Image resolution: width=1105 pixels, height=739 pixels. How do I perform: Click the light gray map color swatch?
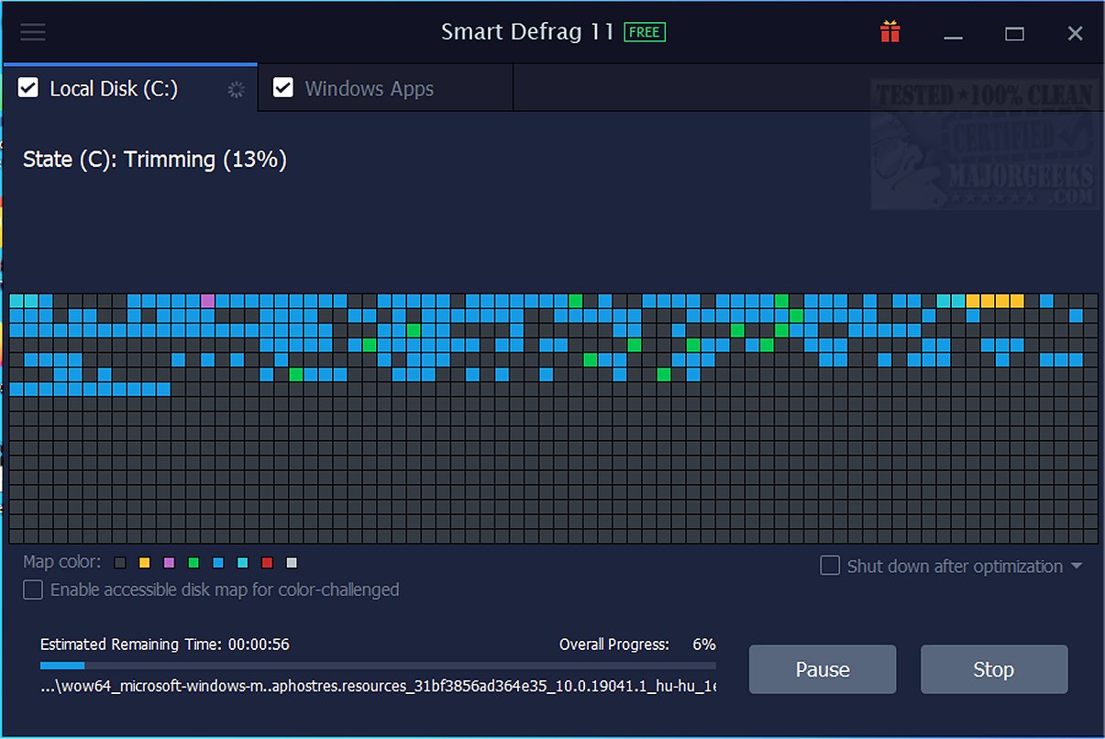pos(292,563)
